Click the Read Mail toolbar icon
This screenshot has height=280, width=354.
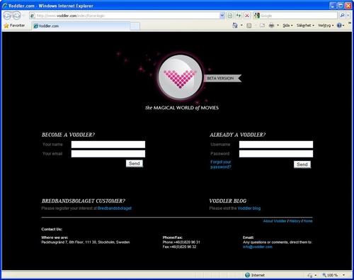262,26
